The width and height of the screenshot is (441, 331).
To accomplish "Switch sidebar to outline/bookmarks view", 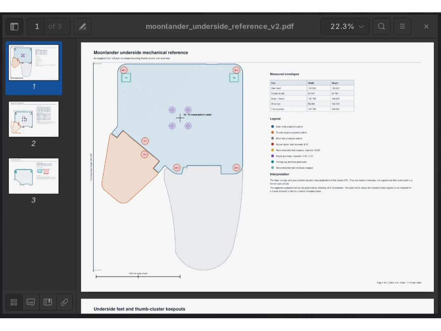I will pyautogui.click(x=47, y=302).
